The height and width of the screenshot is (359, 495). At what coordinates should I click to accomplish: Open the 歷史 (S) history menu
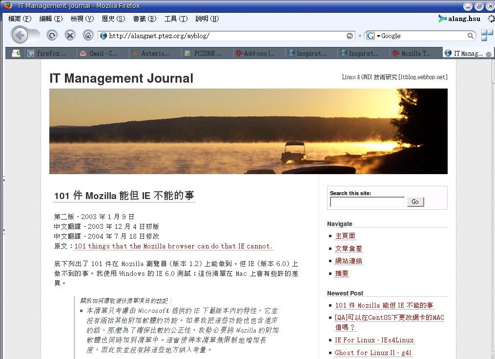coord(113,19)
